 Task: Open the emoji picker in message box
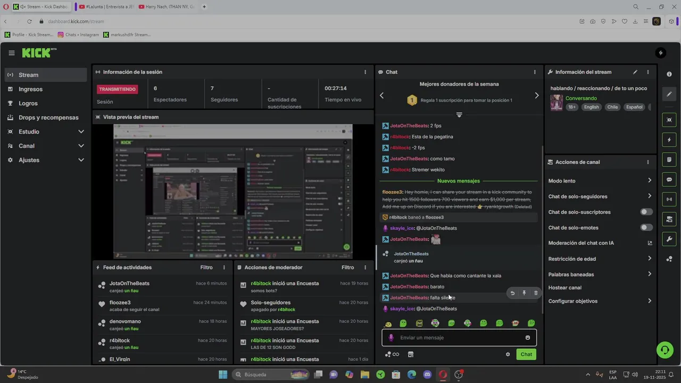coord(528,338)
